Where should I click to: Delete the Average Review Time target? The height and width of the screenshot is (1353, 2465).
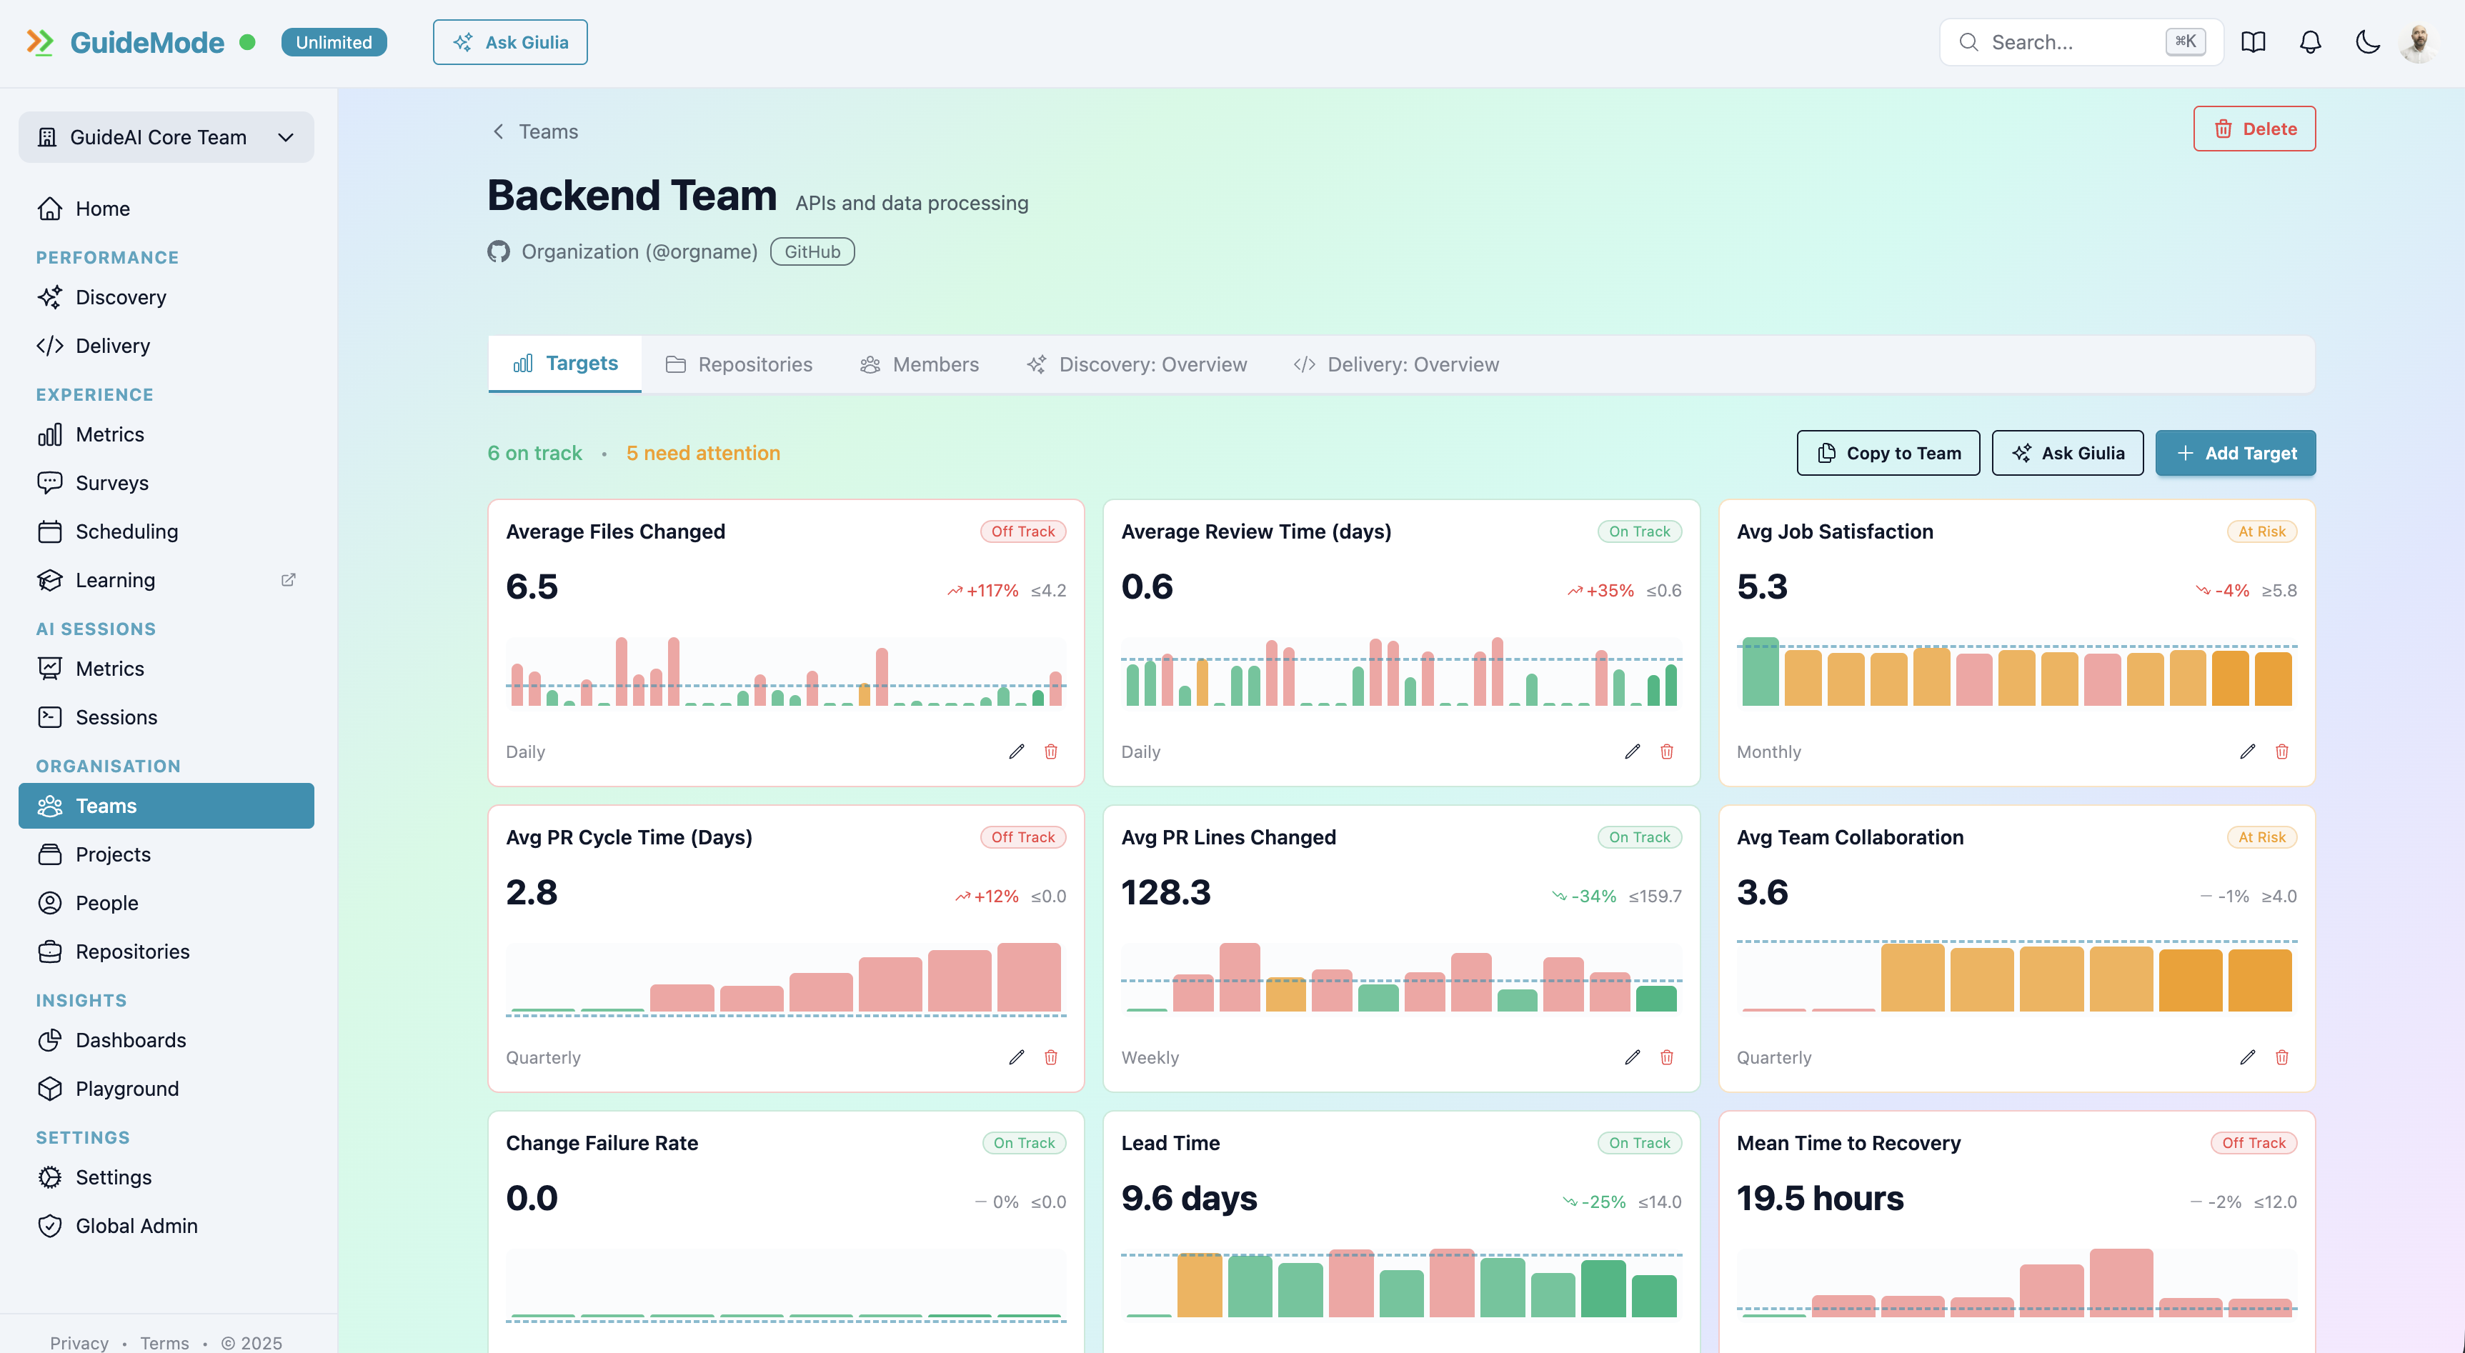[1666, 752]
